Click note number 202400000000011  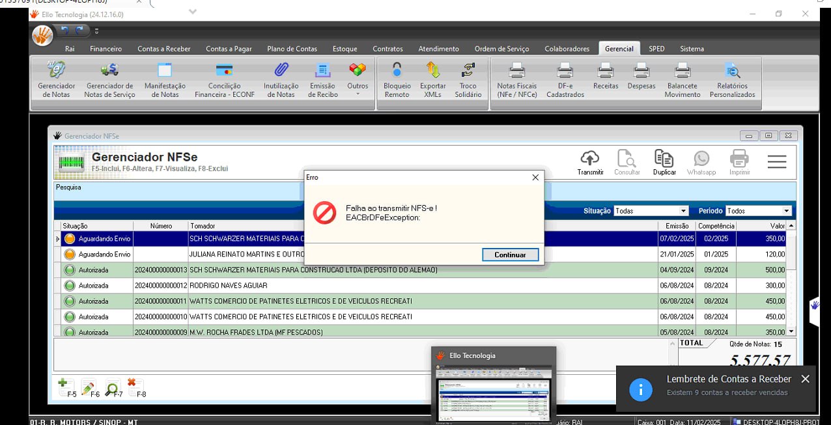(161, 301)
